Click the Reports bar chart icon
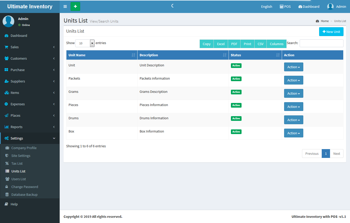The height and width of the screenshot is (223, 350). click(x=6, y=127)
